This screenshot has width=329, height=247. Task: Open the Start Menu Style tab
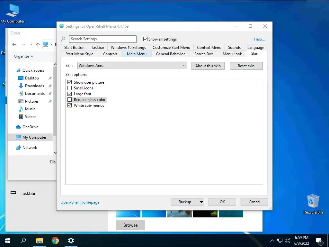pyautogui.click(x=79, y=54)
